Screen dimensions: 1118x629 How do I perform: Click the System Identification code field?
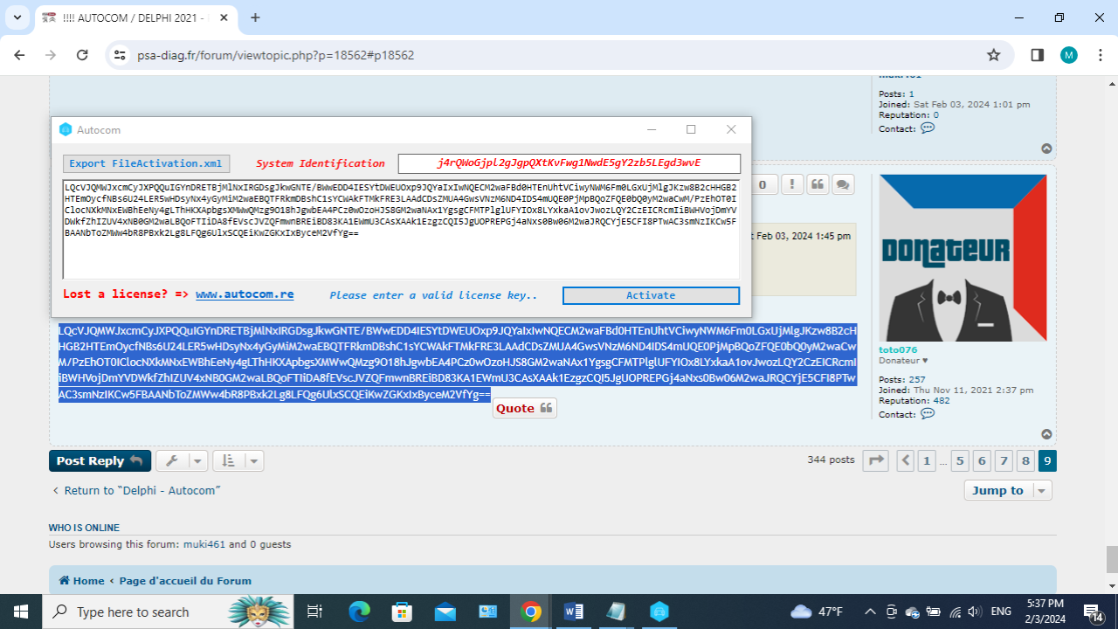coord(569,163)
